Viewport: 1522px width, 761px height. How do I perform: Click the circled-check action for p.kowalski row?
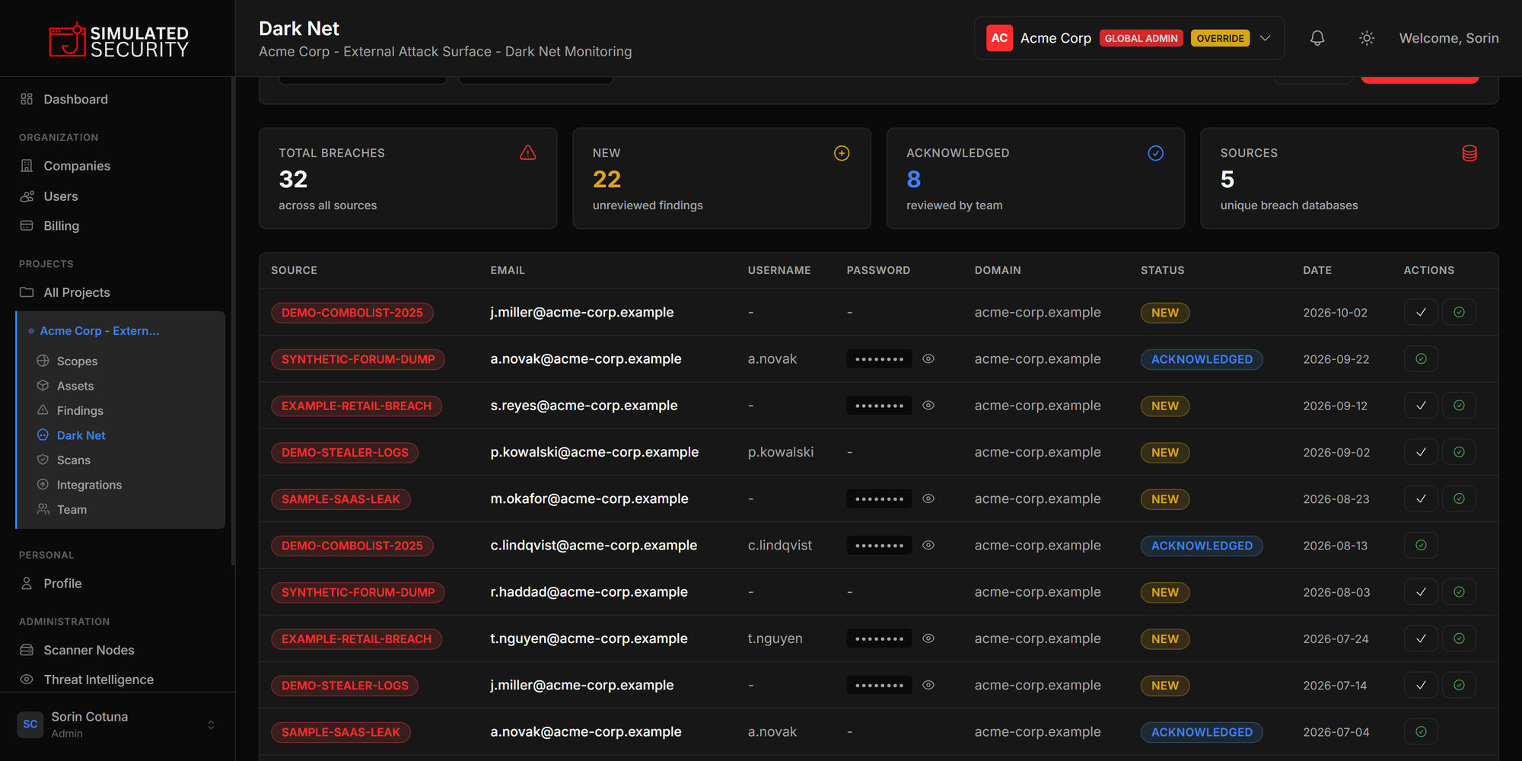[1459, 452]
